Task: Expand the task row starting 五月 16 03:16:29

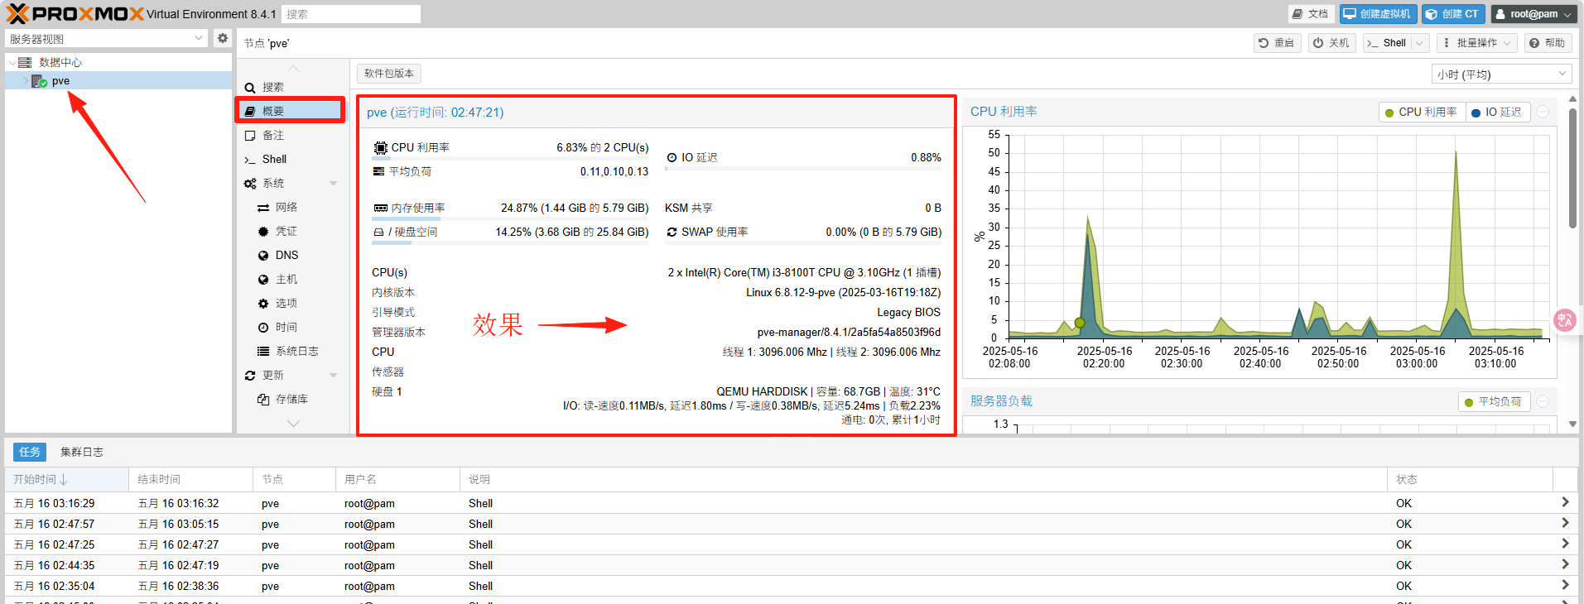Action: 1565,502
